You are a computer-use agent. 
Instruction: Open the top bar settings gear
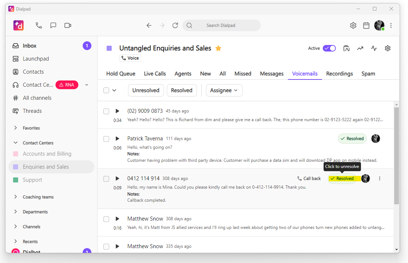point(353,25)
